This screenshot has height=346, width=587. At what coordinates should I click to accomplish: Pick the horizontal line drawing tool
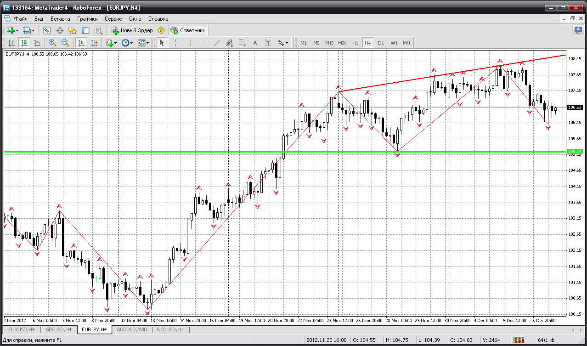pyautogui.click(x=204, y=43)
